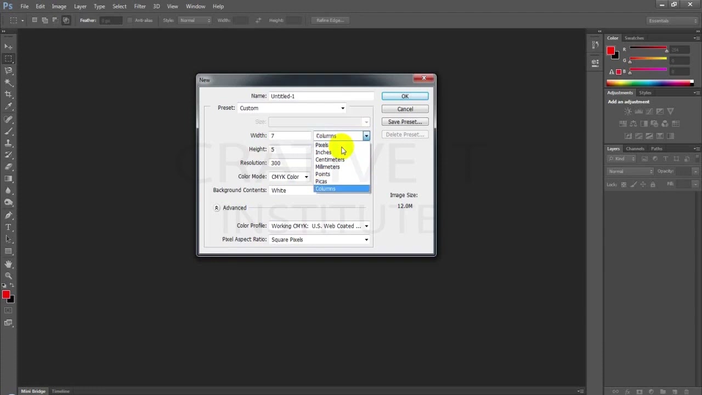Choose New selection mode in options bar
This screenshot has height=395, width=702.
pos(35,20)
